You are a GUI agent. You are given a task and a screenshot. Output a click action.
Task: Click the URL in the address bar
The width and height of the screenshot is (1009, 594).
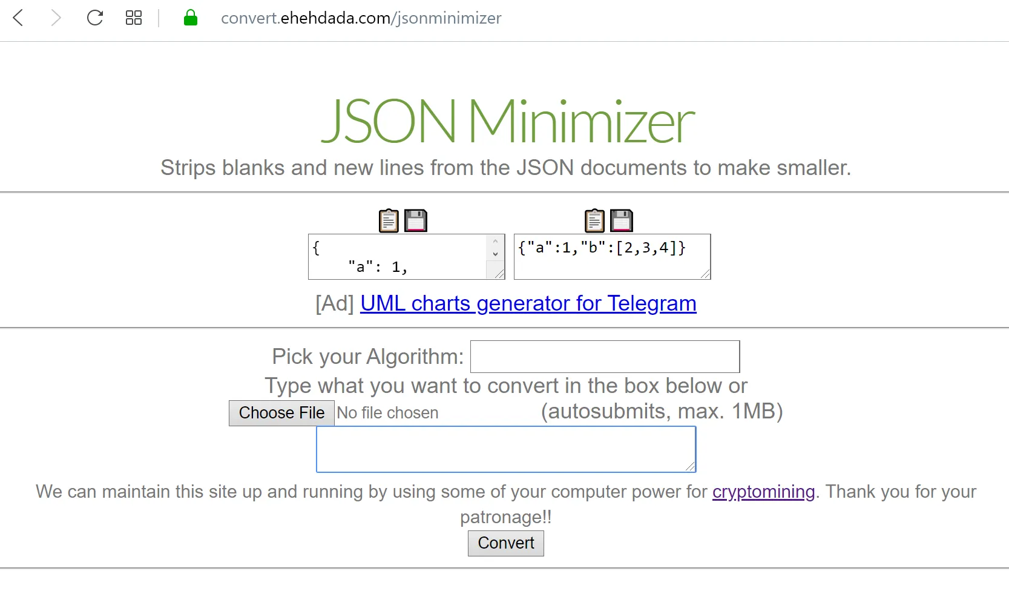pos(361,18)
